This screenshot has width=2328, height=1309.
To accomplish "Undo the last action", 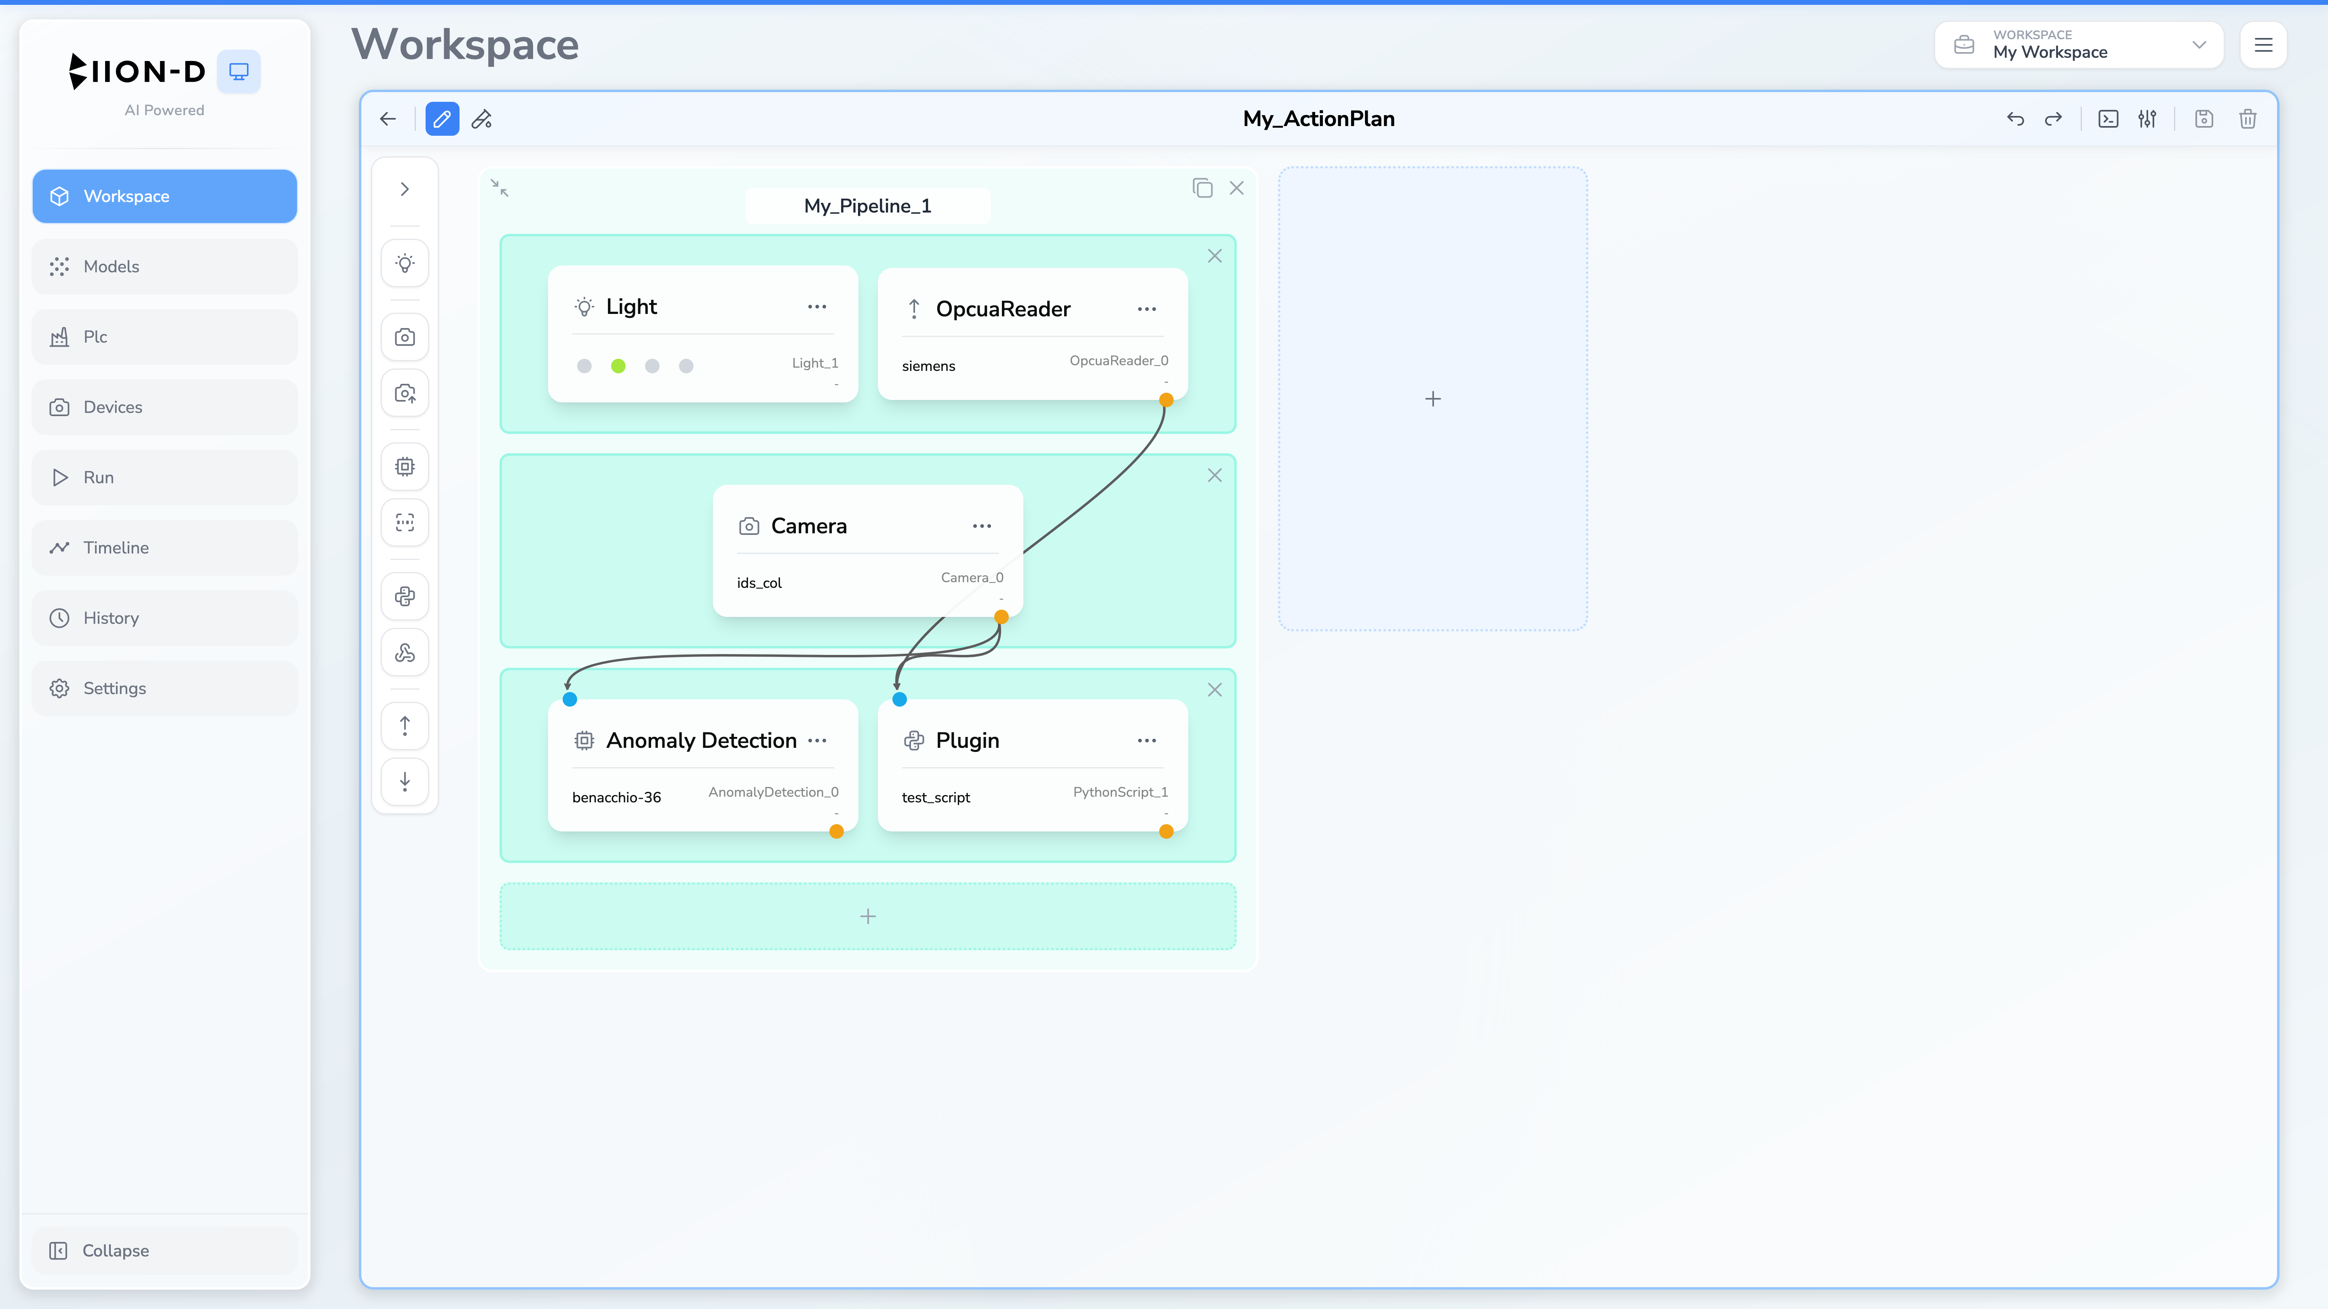I will click(x=2015, y=119).
